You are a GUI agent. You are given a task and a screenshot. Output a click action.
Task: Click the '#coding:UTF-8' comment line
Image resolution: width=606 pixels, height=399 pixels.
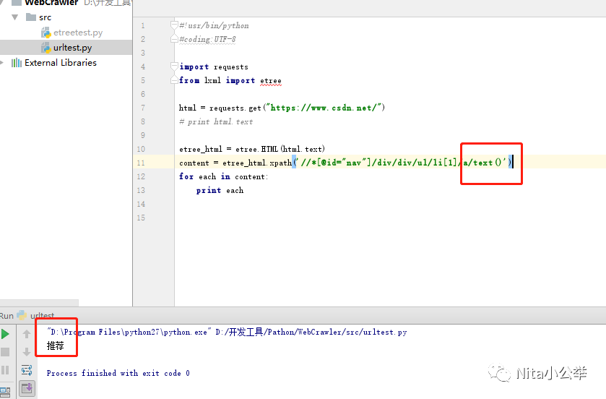coord(207,39)
